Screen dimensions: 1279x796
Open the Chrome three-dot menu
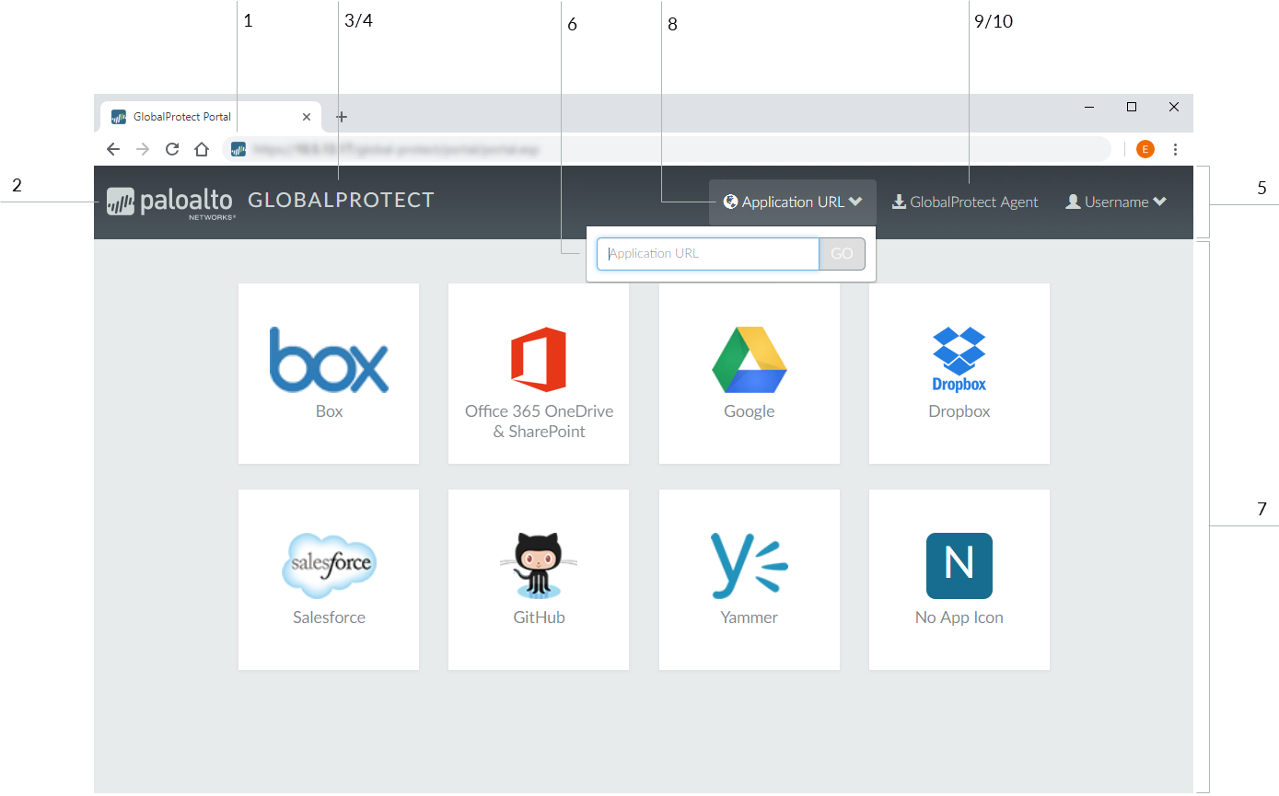[x=1175, y=149]
